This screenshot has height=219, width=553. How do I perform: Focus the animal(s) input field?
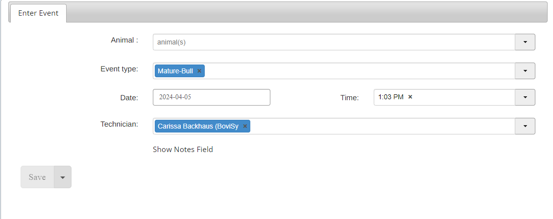(x=333, y=42)
